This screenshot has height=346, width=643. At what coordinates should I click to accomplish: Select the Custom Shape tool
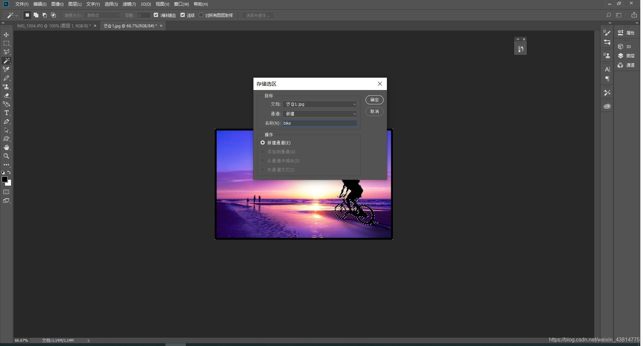6,139
